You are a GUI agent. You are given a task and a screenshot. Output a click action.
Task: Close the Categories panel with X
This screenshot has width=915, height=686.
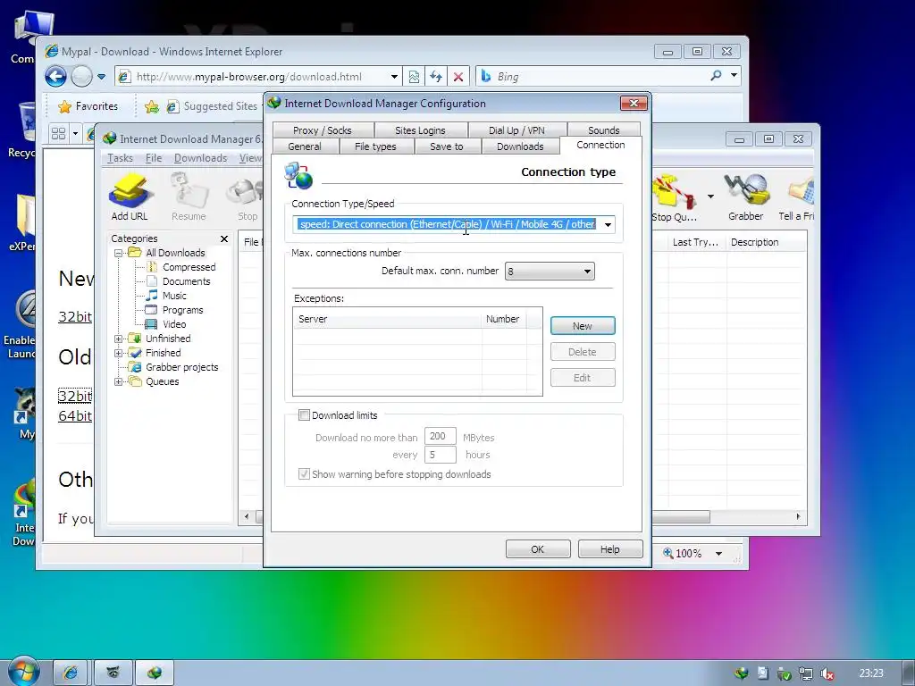tap(224, 238)
